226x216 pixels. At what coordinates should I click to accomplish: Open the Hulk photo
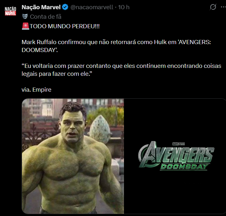tap(73, 156)
